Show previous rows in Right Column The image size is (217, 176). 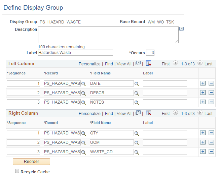pyautogui.click(x=175, y=113)
